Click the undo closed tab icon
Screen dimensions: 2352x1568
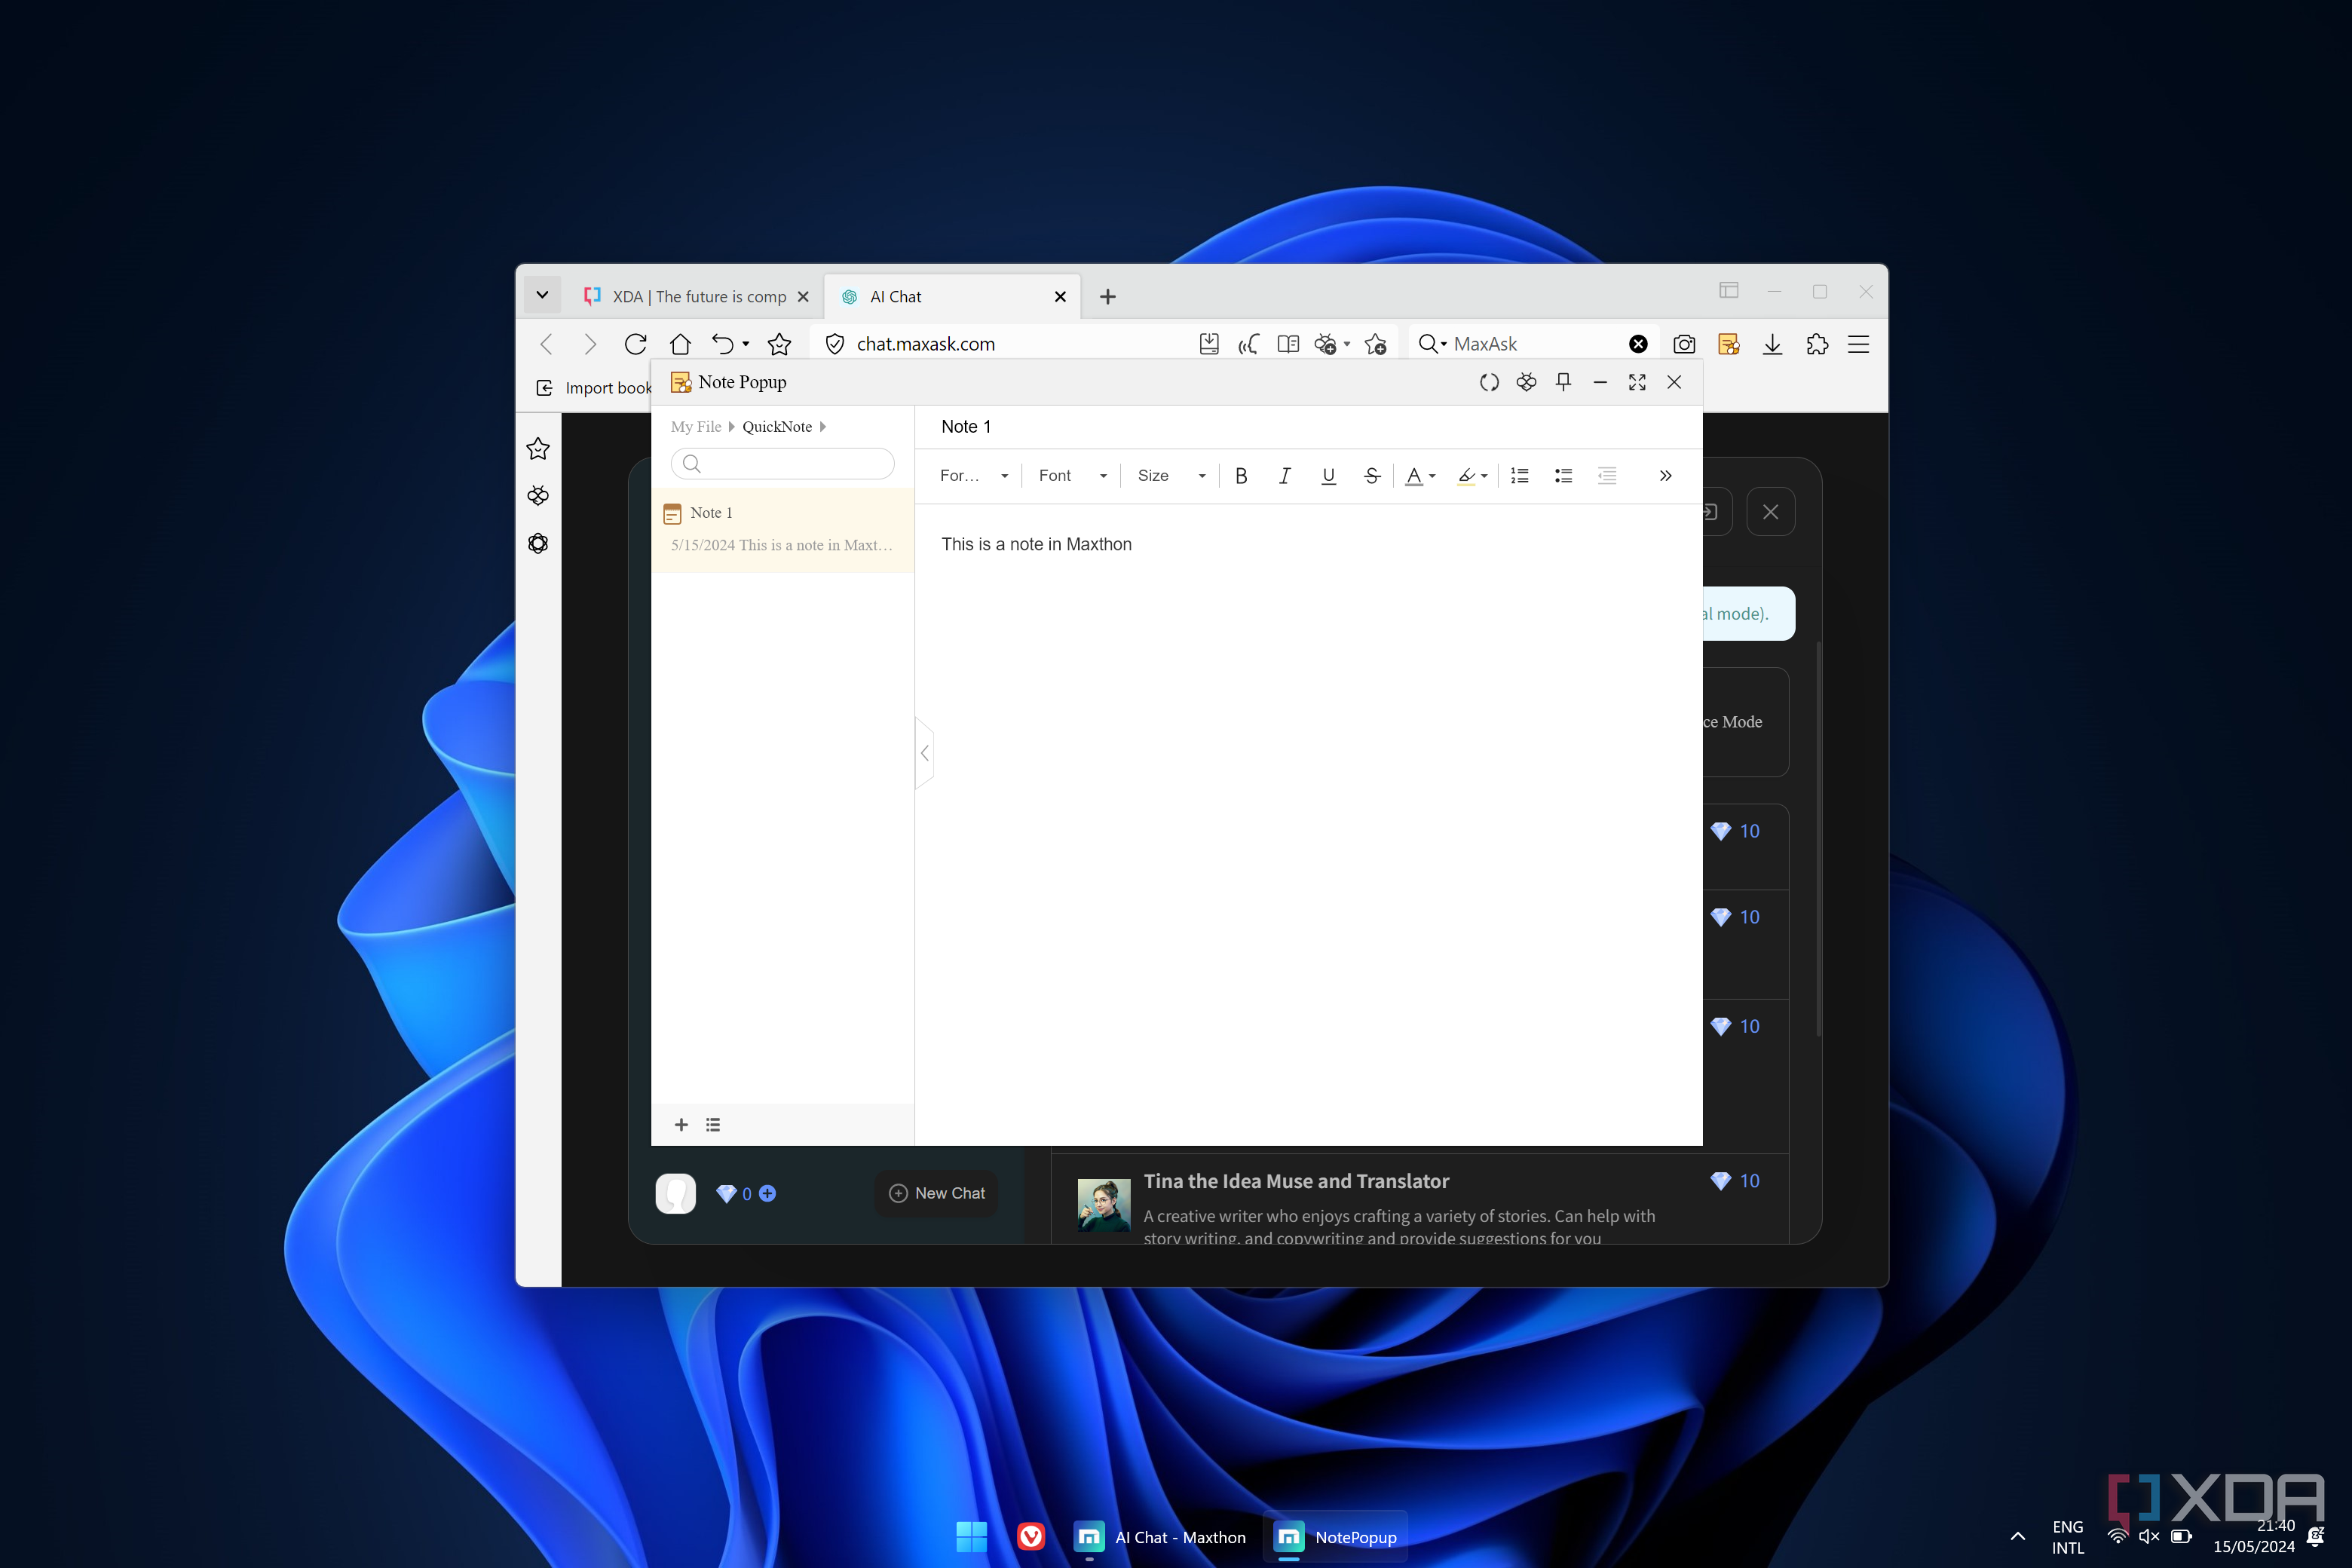[x=723, y=344]
